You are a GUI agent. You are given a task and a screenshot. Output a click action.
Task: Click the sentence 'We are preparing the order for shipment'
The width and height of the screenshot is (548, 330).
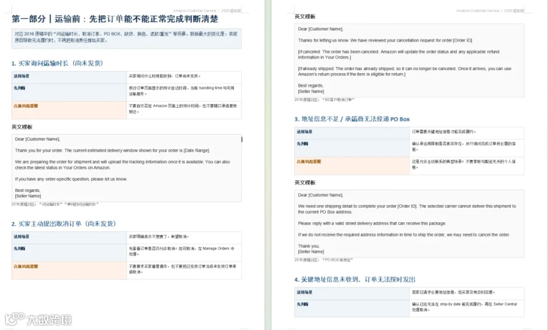122,164
